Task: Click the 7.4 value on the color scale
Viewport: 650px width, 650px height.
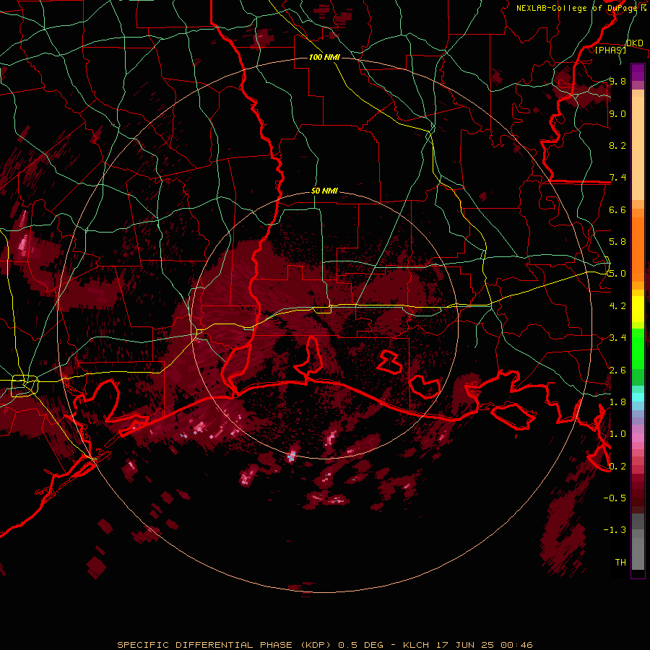Action: click(617, 178)
